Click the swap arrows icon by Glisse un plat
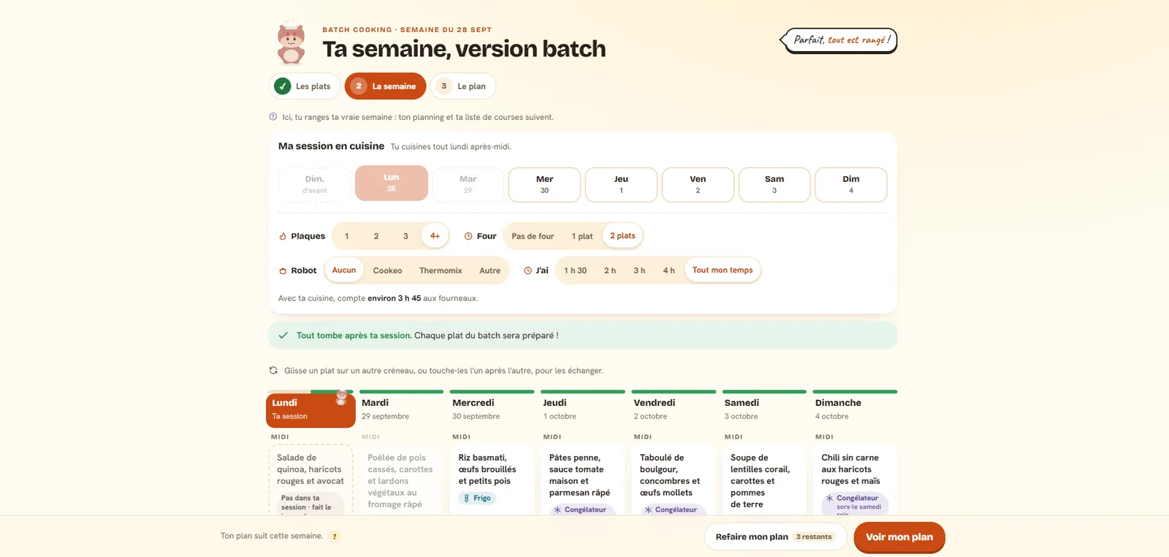1169x557 pixels. tap(273, 370)
